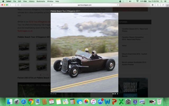
Task: Show all tabs overview button
Action: click(x=163, y=5)
